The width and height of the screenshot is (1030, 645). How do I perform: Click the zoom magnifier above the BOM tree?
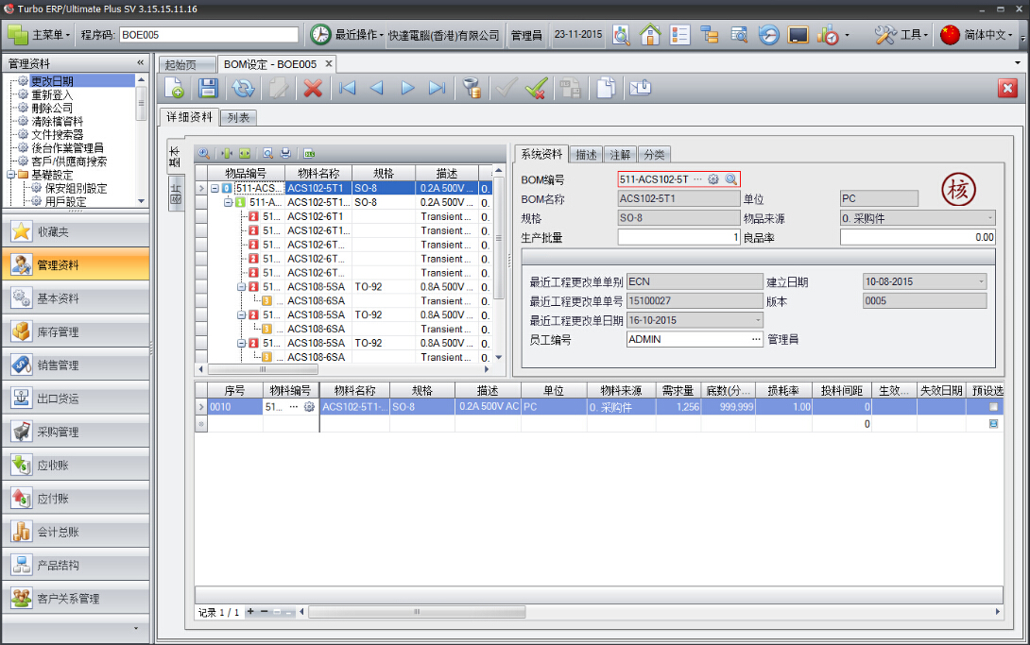204,153
